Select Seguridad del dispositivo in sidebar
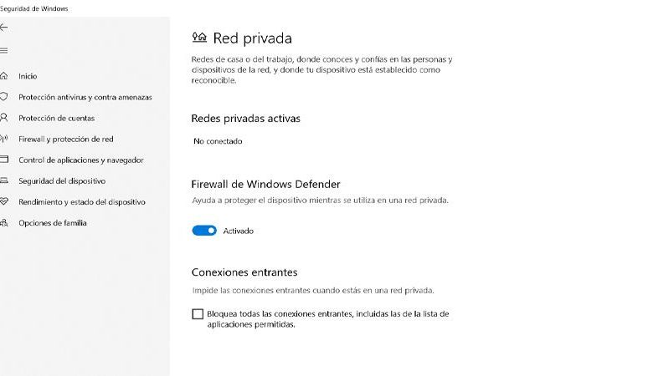 pos(62,180)
